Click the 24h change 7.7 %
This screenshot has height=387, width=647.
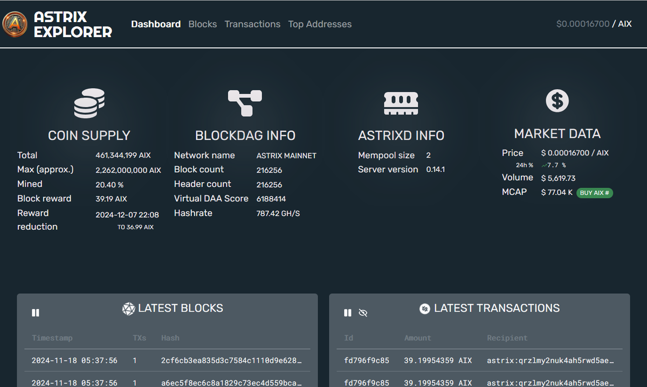click(553, 165)
